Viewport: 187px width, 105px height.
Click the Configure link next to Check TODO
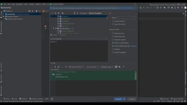click(133, 46)
